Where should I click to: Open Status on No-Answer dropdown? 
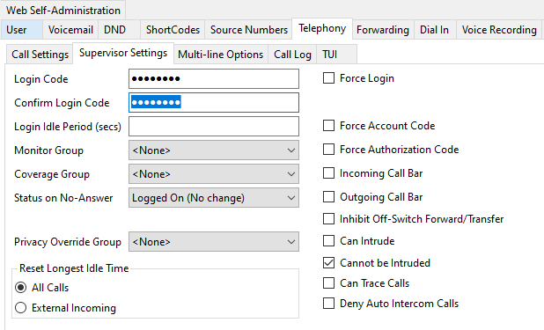pyautogui.click(x=214, y=197)
